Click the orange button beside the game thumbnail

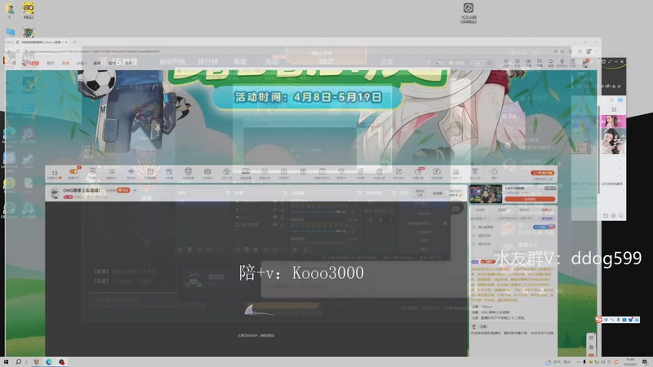click(530, 199)
